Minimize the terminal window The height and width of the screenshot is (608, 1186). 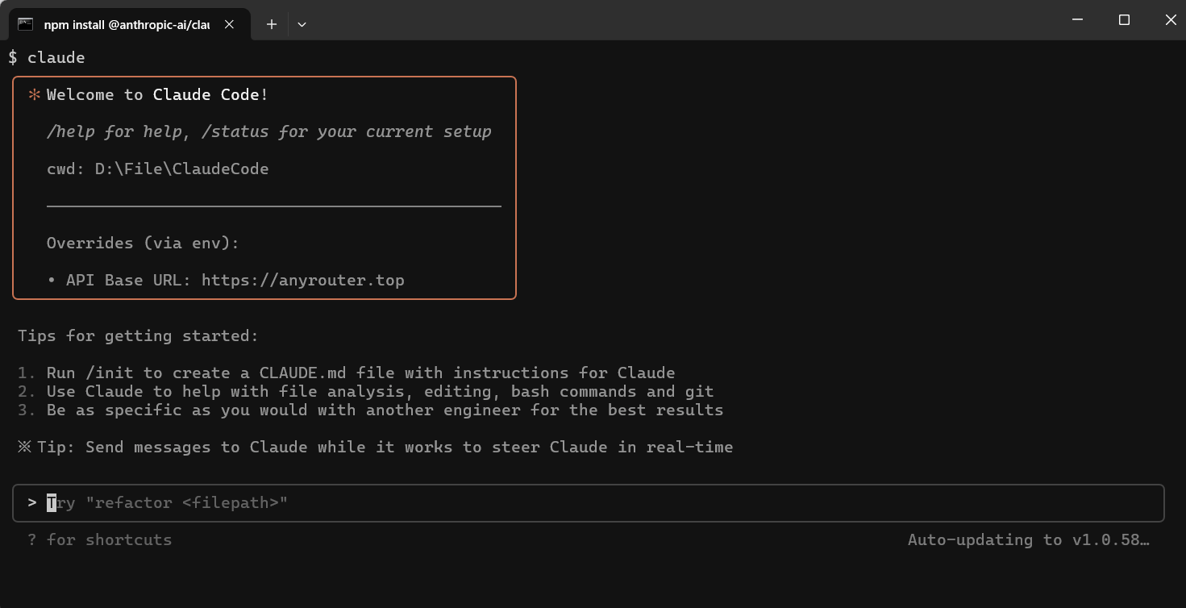pyautogui.click(x=1078, y=19)
